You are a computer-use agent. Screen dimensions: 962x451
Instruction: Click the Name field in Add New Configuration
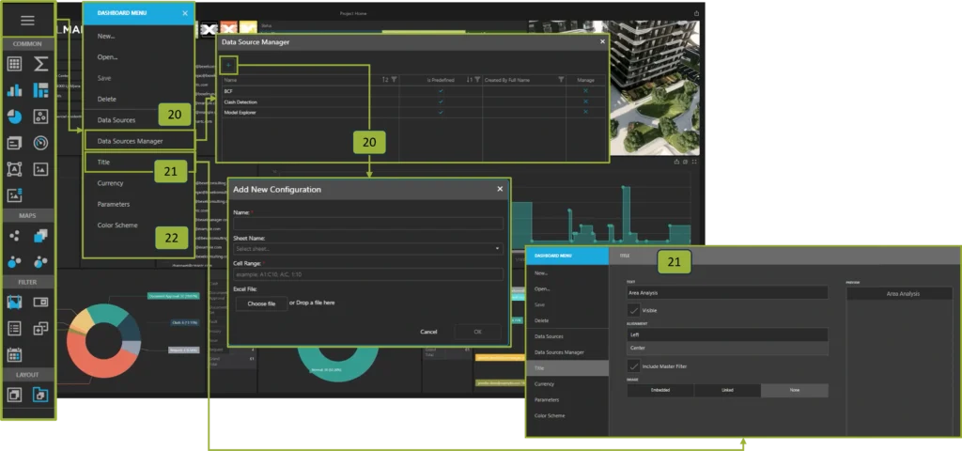pos(368,224)
